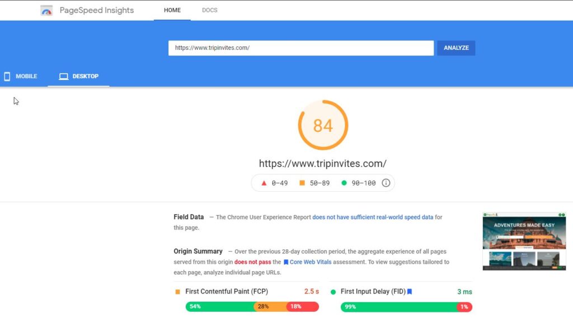Click the 84 performance score gauge
The image size is (573, 318).
323,125
